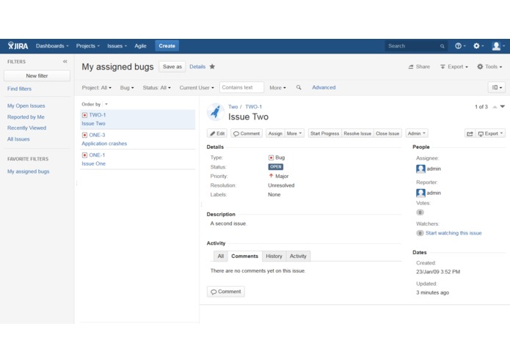
Task: Select the ONE-3 Application crashes issue
Action: [137, 139]
